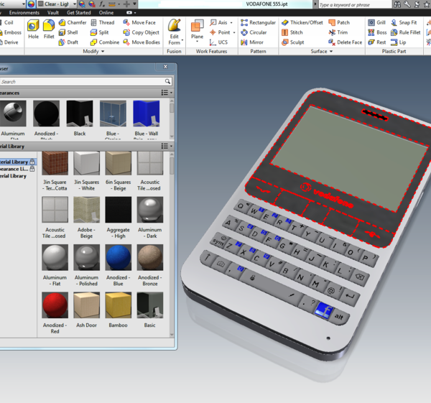Open document appearances view options dropdown
This screenshot has width=431, height=403.
pyautogui.click(x=167, y=93)
